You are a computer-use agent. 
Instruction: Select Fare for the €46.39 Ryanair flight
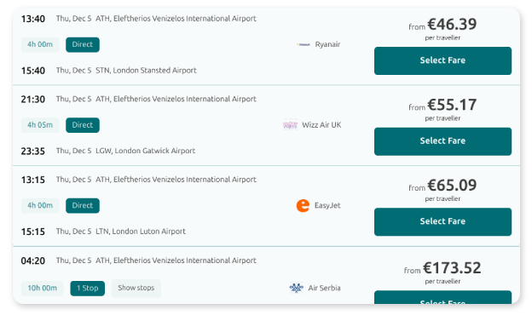[442, 60]
